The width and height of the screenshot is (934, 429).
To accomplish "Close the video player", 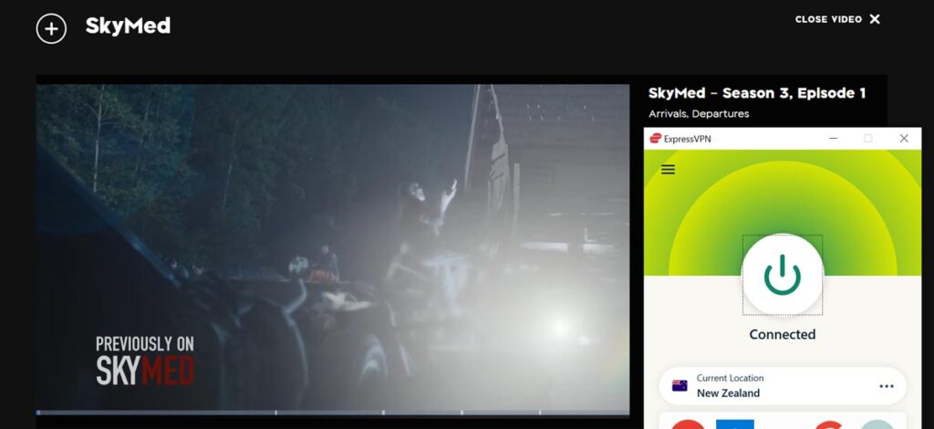I will coord(837,19).
